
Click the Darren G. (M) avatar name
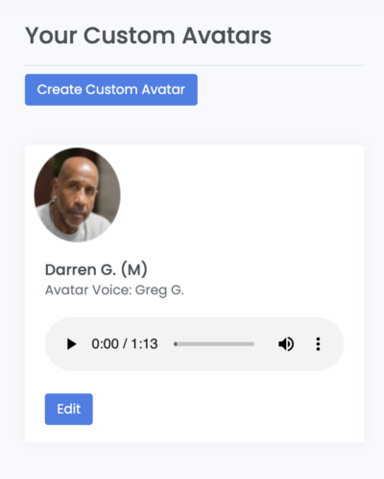[x=96, y=269]
